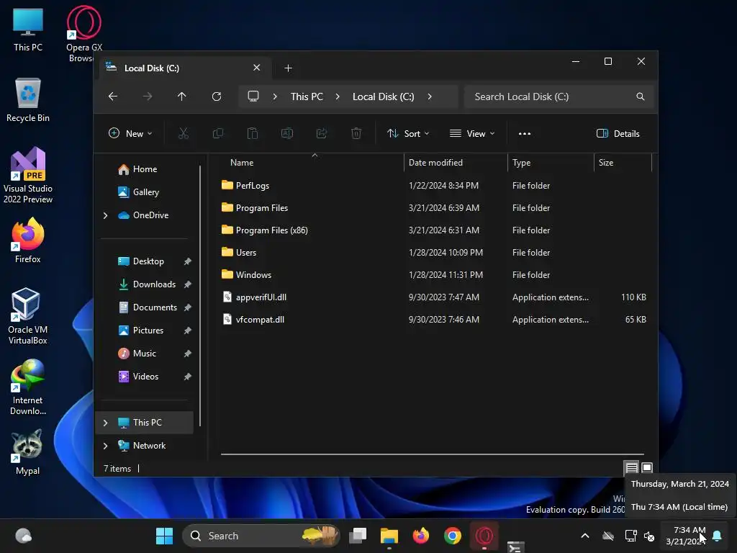The image size is (737, 553).
Task: Open Firefox from the taskbar
Action: (x=420, y=536)
